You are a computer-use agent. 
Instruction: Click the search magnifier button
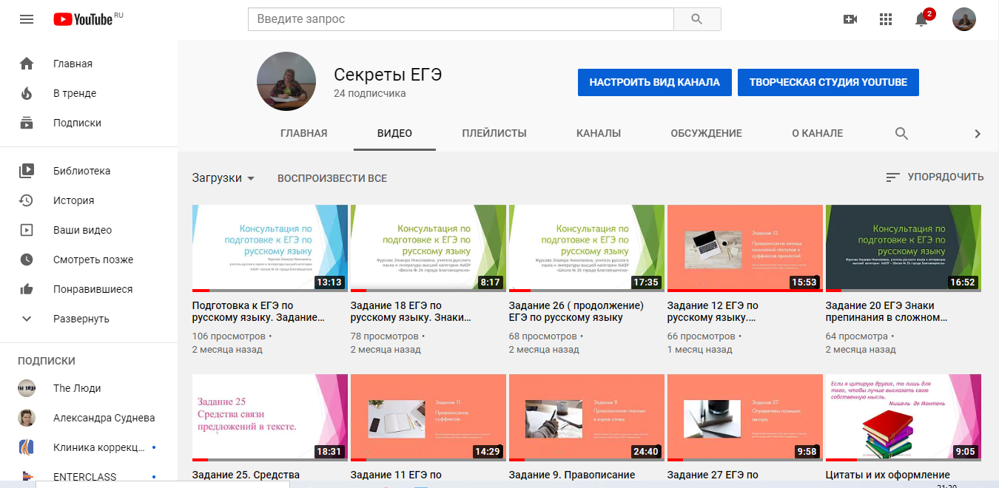697,19
